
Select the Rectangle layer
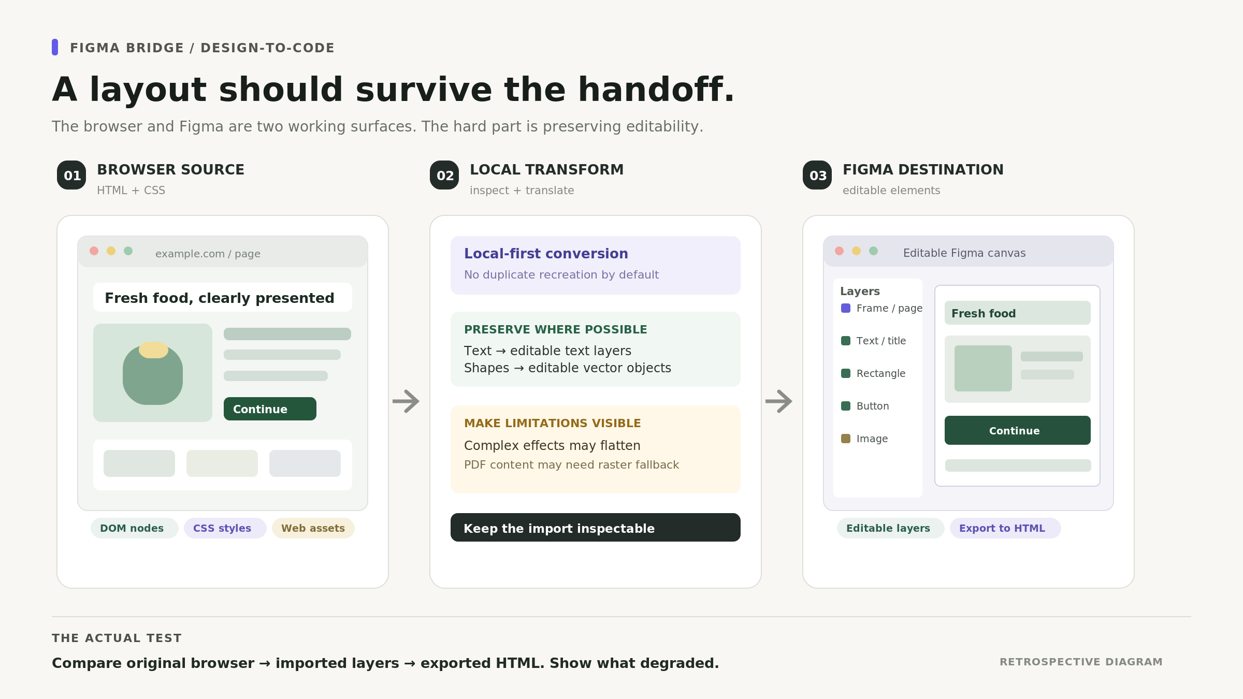(873, 373)
